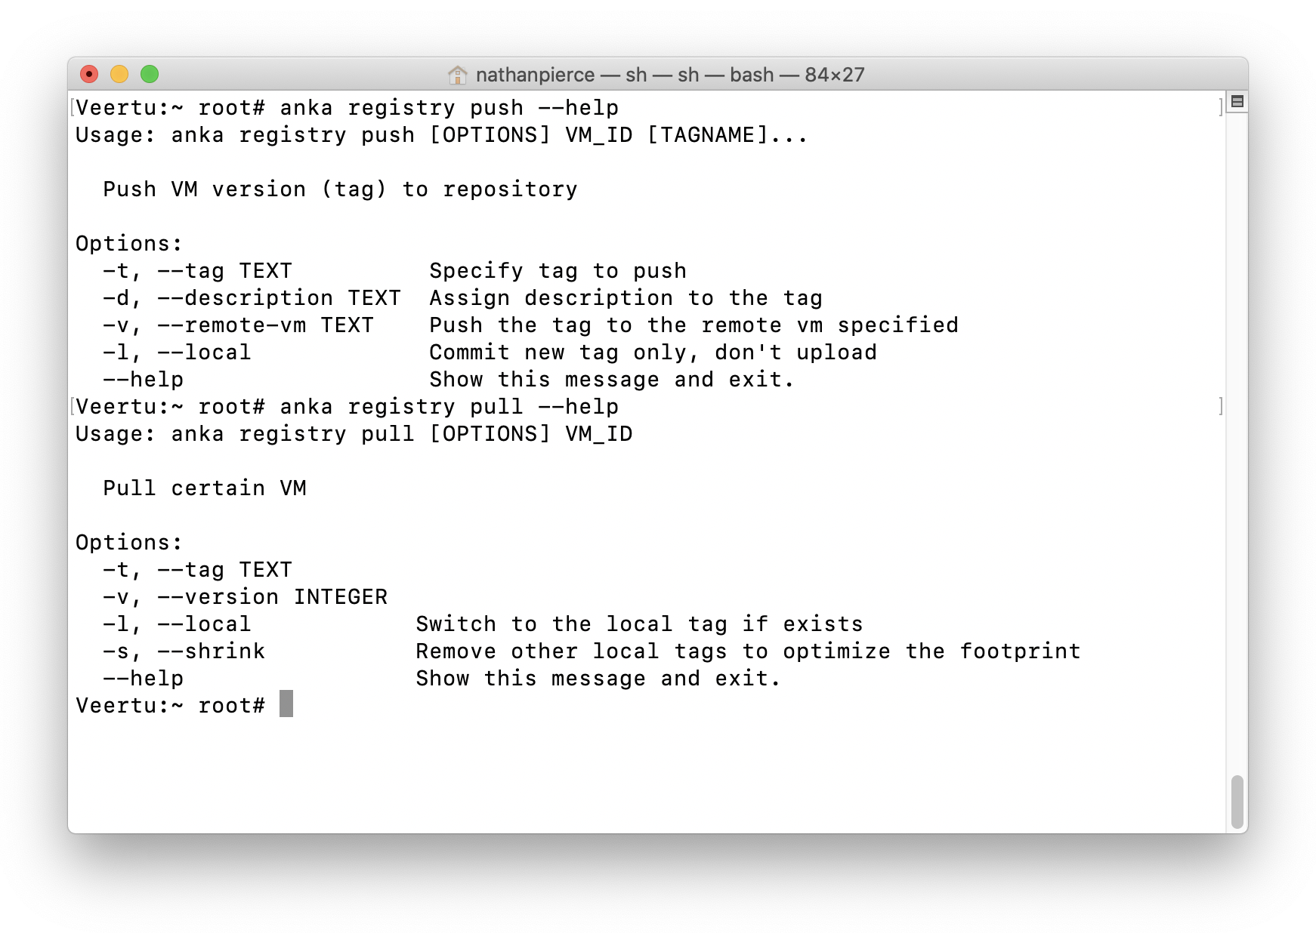Click the blinking block cursor at the prompt
This screenshot has height=933, width=1316.
pyautogui.click(x=287, y=704)
